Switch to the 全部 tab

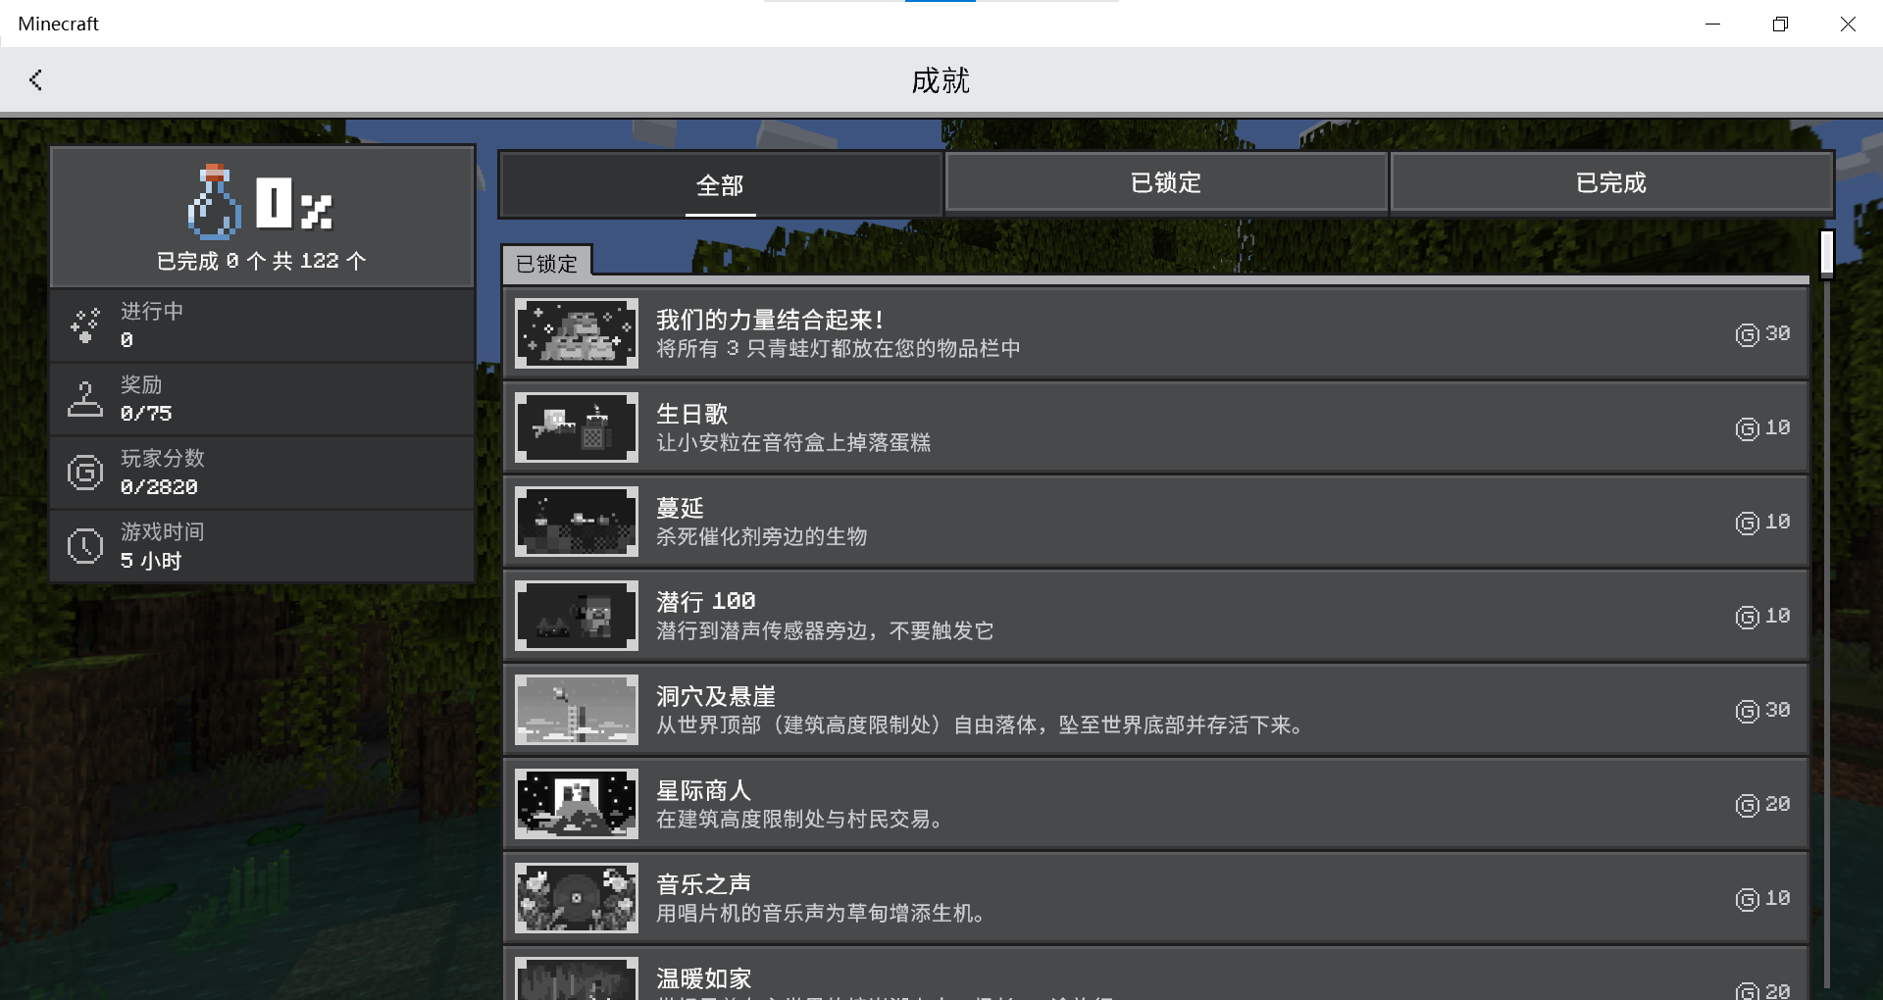coord(720,184)
